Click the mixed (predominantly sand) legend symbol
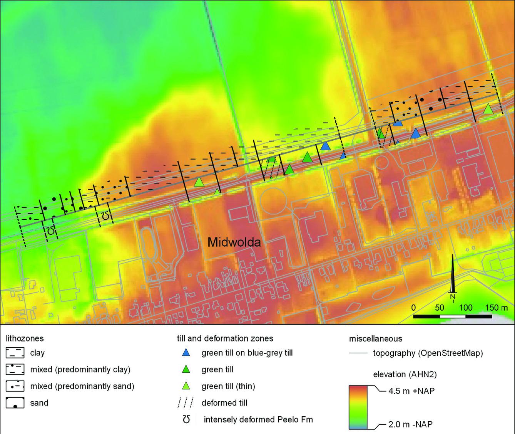 [x=15, y=386]
